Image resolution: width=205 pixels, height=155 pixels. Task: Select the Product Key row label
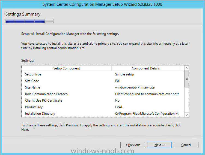[x=34, y=107]
